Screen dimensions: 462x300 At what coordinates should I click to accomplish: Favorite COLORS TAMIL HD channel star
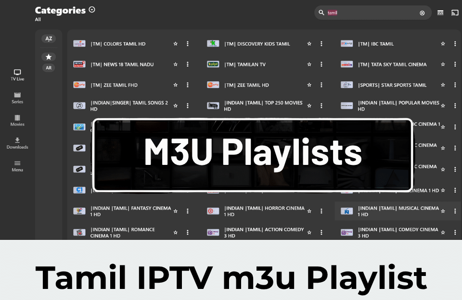(175, 44)
